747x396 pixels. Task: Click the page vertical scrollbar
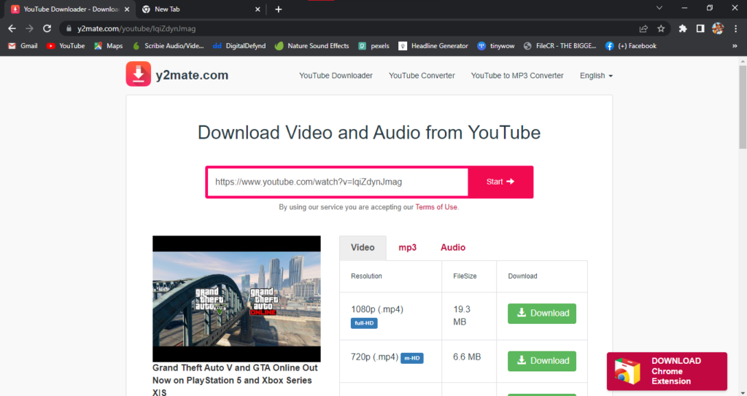click(x=743, y=107)
